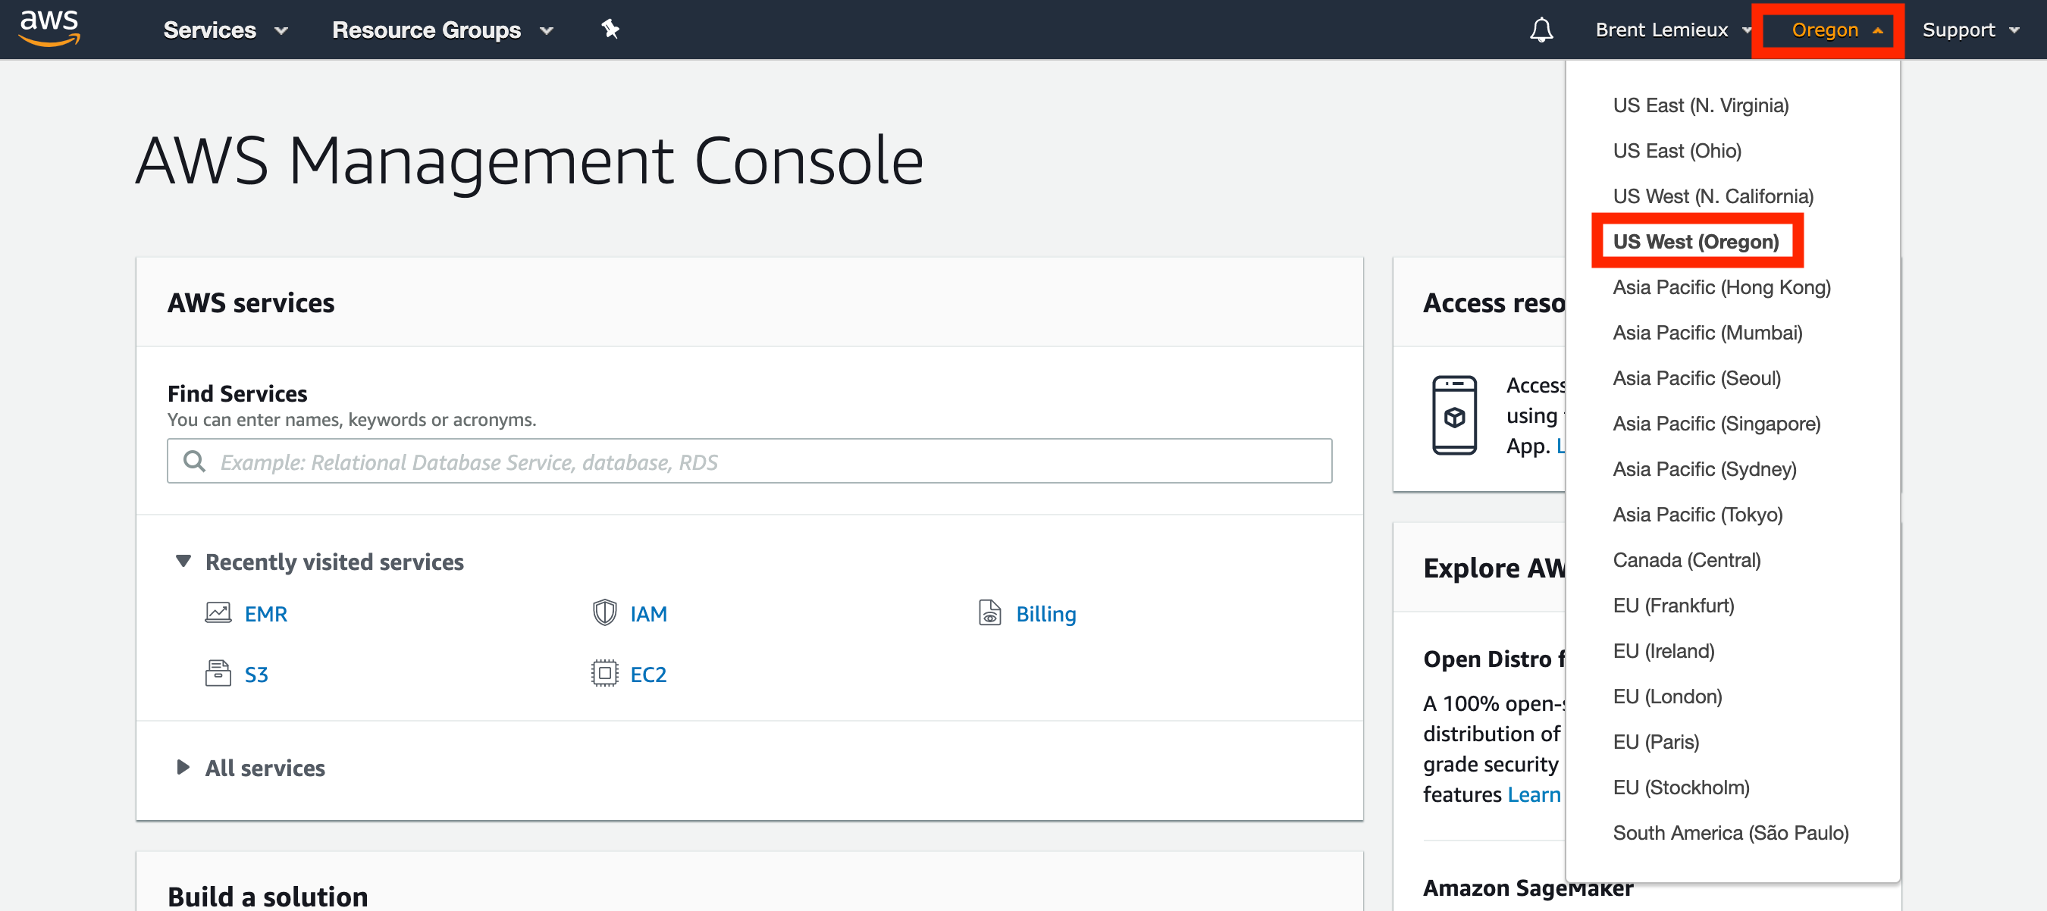Screen dimensions: 2047x911
Task: Click the IAM shield icon
Action: click(604, 613)
